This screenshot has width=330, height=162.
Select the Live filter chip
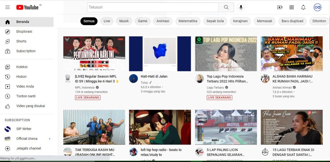point(107,21)
